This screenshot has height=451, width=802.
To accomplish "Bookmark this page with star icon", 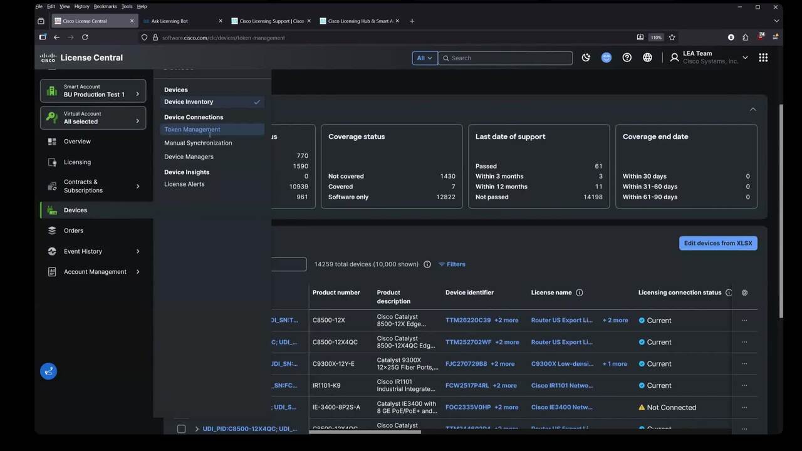I will (672, 38).
